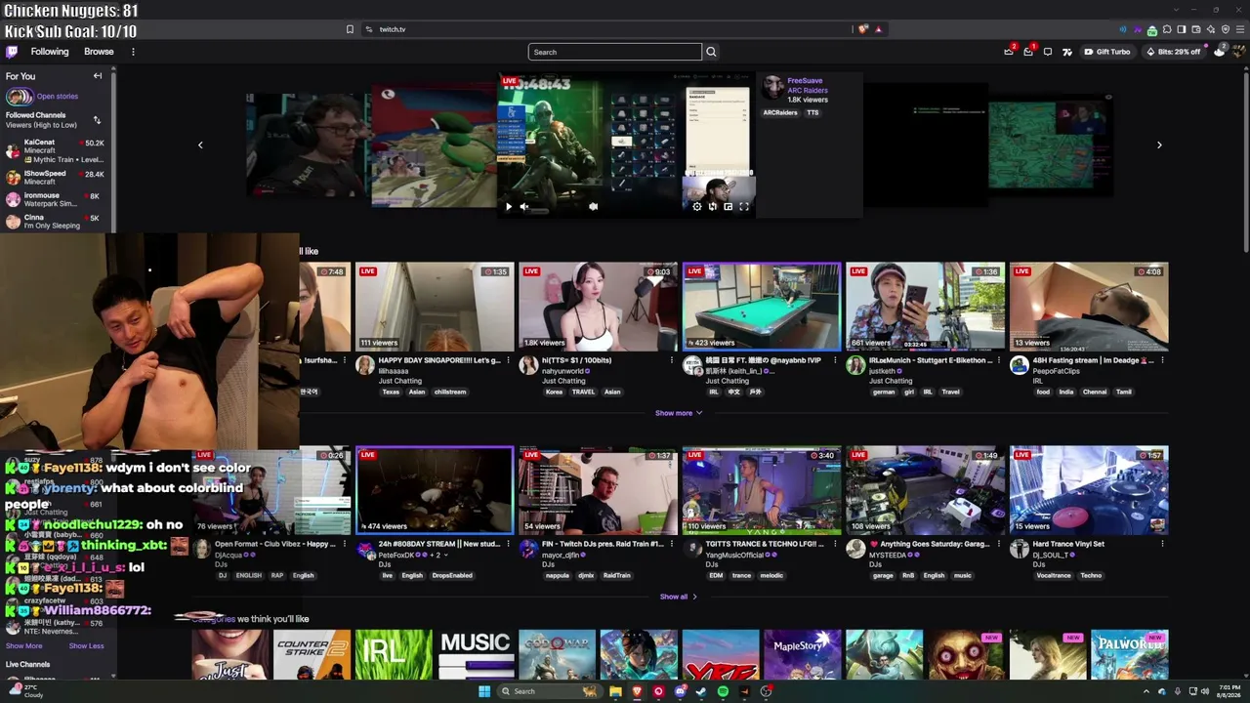Select the Texas tag under lilihaaaaa
1250x703 pixels.
click(x=391, y=392)
